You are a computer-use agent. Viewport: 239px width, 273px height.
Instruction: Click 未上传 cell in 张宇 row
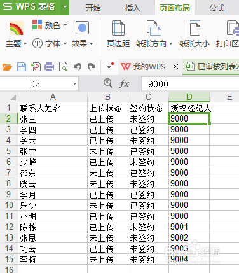tap(107, 151)
